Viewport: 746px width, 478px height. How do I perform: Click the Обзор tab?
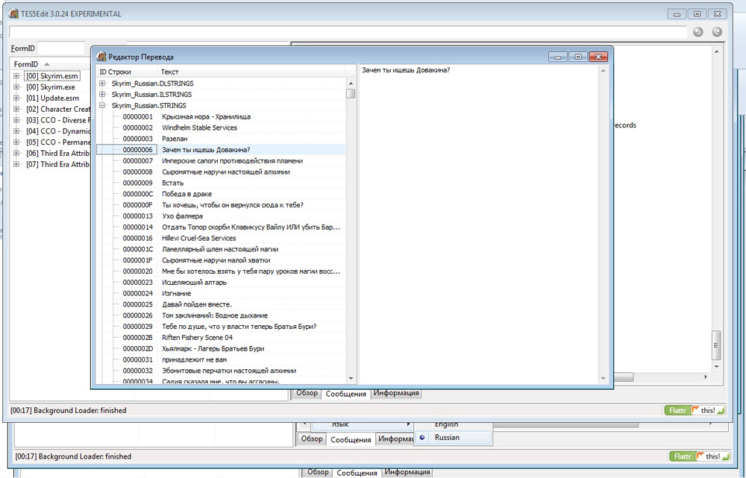pyautogui.click(x=306, y=393)
